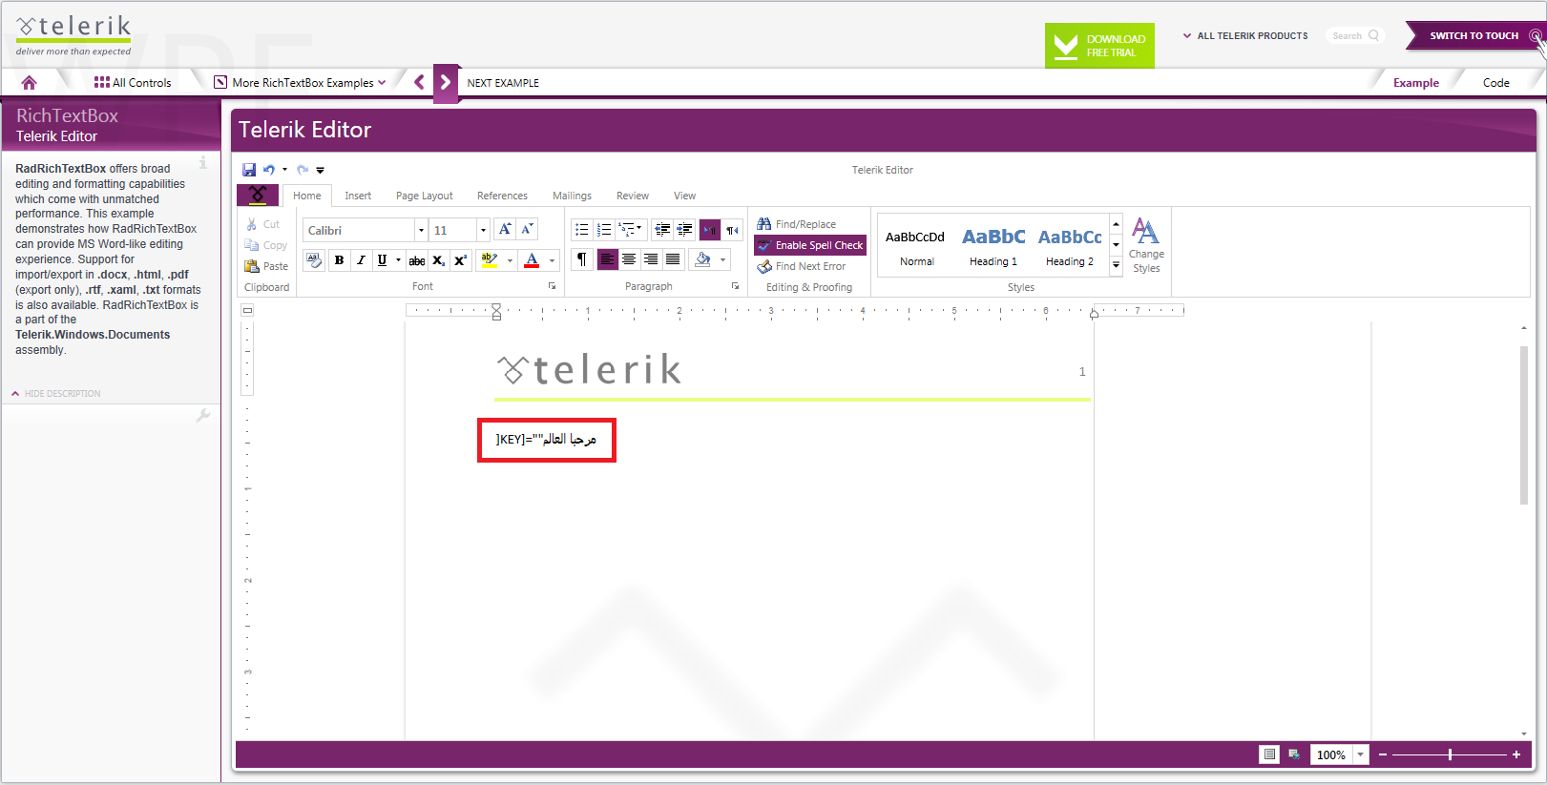Expand highlight color options arrow
This screenshot has height=785, width=1547.
pos(510,260)
